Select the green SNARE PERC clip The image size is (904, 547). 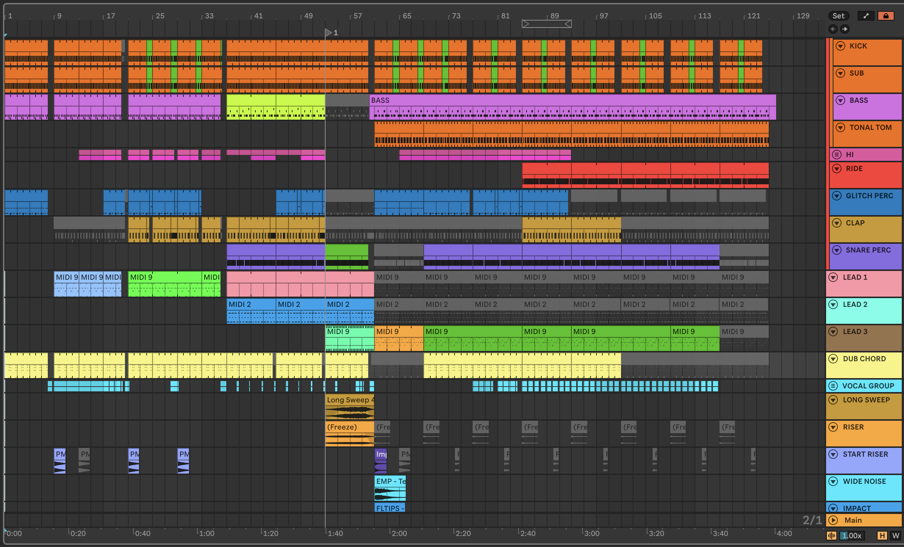click(347, 257)
